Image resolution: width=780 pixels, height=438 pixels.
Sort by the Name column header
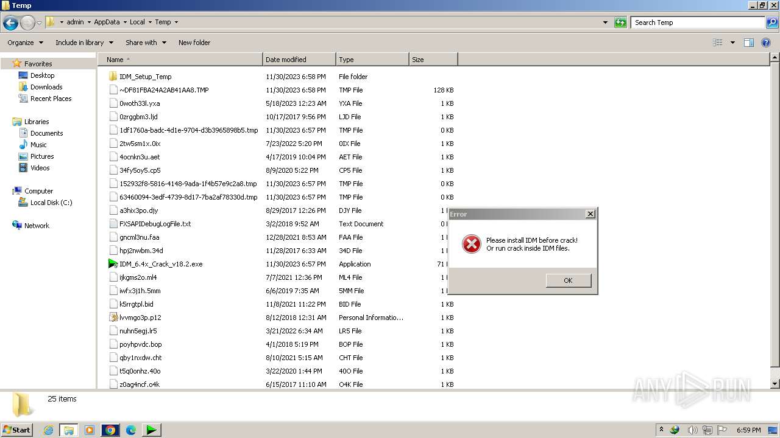(180, 60)
